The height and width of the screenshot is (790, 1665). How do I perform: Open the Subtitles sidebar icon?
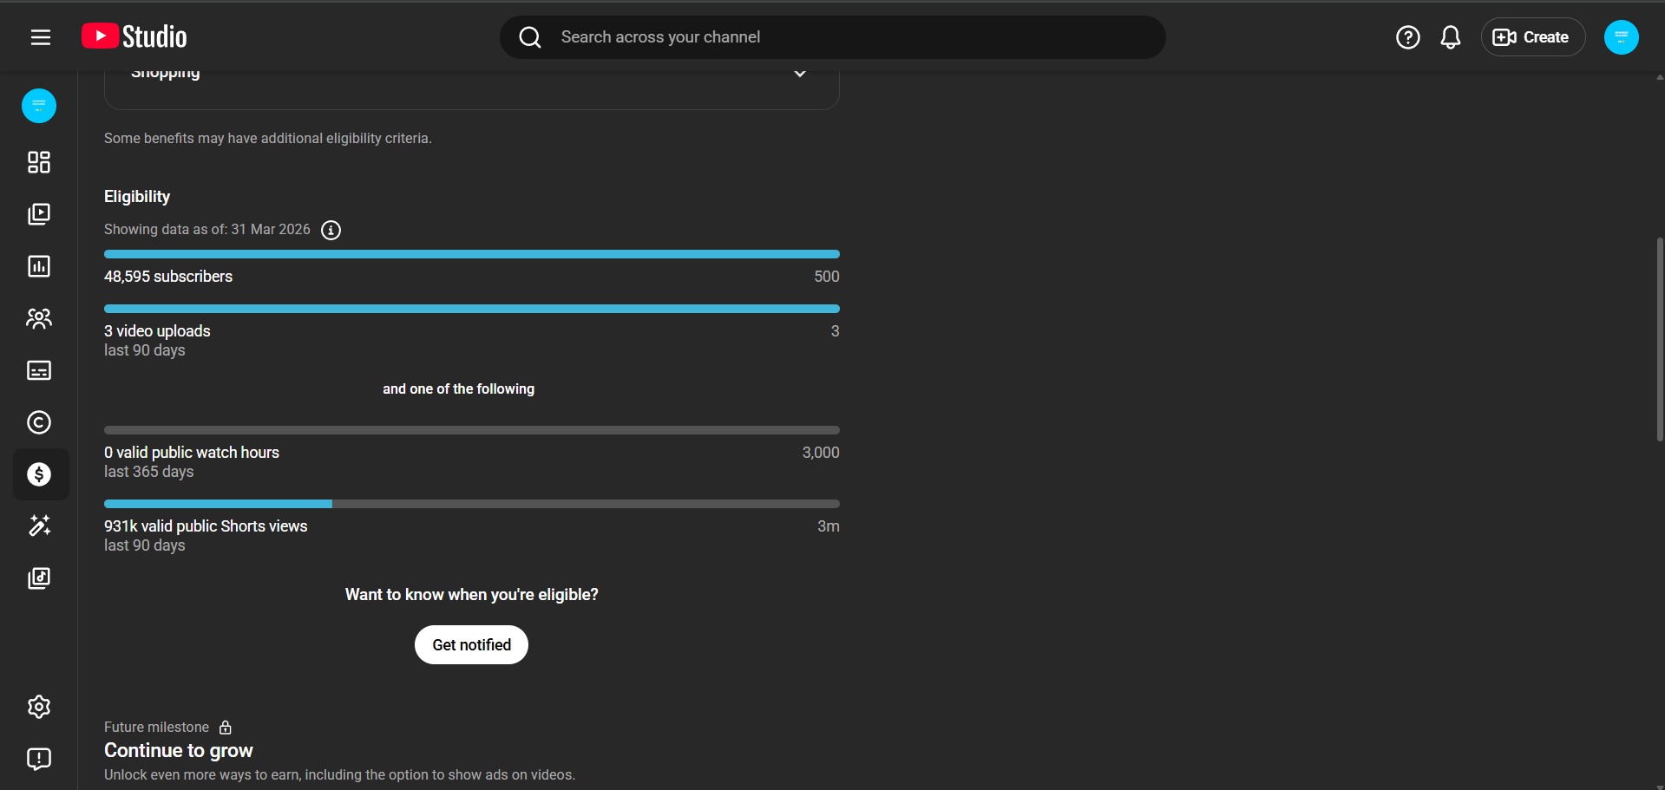coord(39,370)
